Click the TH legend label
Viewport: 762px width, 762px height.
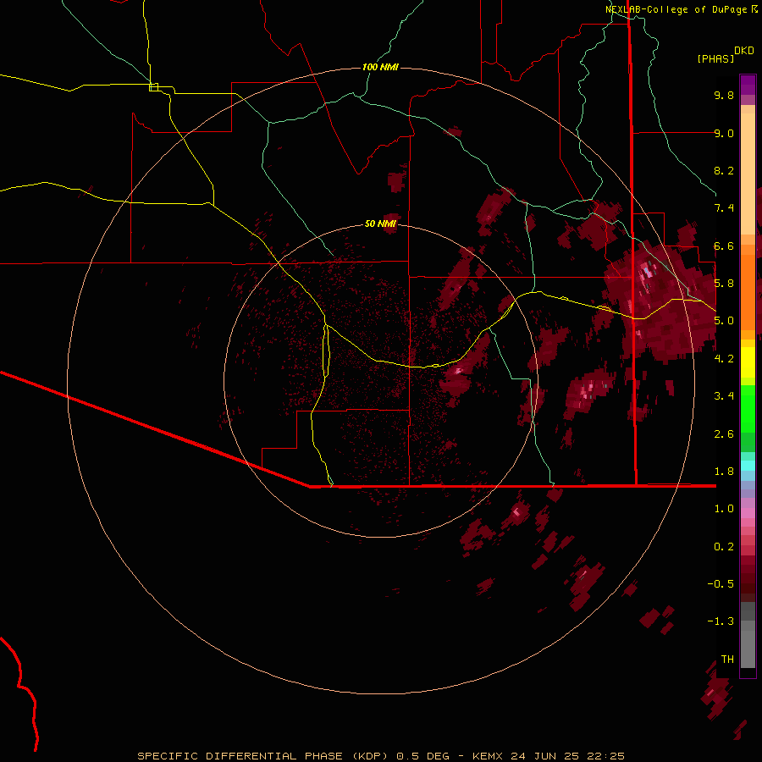pos(727,660)
